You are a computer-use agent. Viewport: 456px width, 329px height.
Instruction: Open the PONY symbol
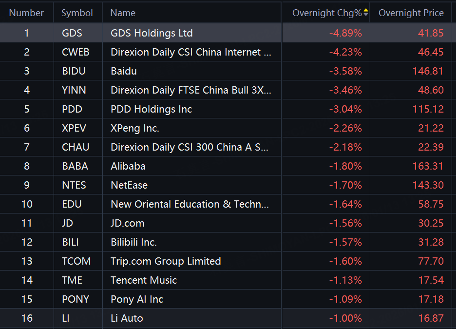click(76, 299)
